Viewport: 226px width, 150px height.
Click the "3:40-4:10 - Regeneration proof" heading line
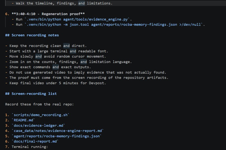coord(45,14)
